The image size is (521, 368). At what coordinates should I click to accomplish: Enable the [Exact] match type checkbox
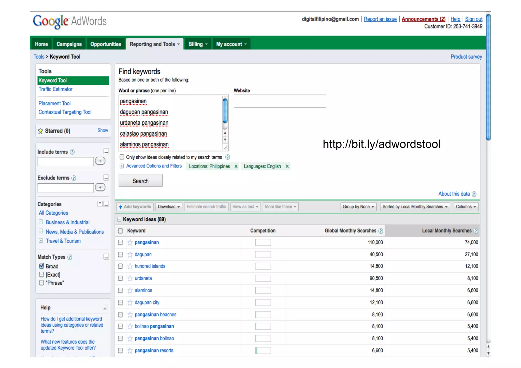pyautogui.click(x=41, y=274)
